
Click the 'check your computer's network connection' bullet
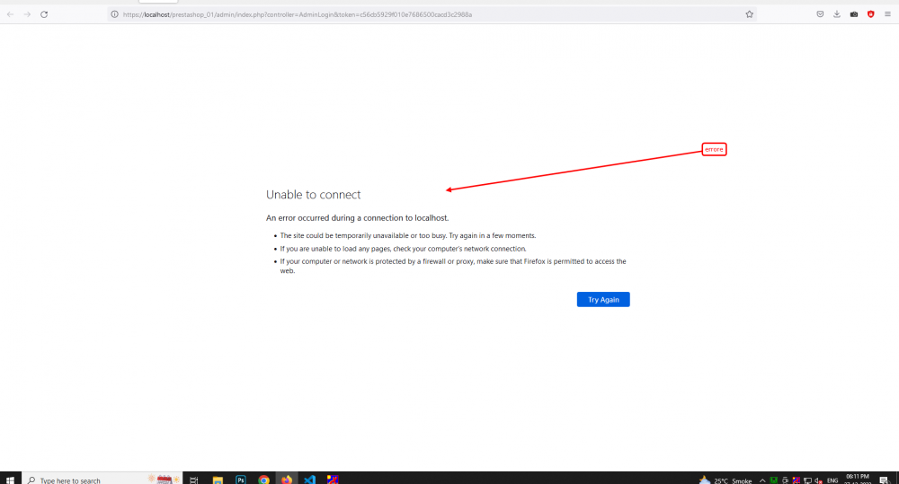click(x=403, y=249)
